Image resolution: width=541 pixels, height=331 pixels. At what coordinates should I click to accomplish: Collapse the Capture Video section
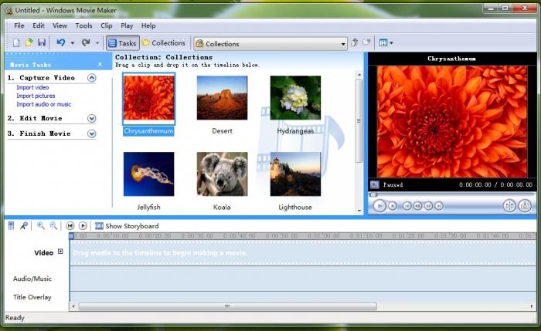click(x=91, y=78)
